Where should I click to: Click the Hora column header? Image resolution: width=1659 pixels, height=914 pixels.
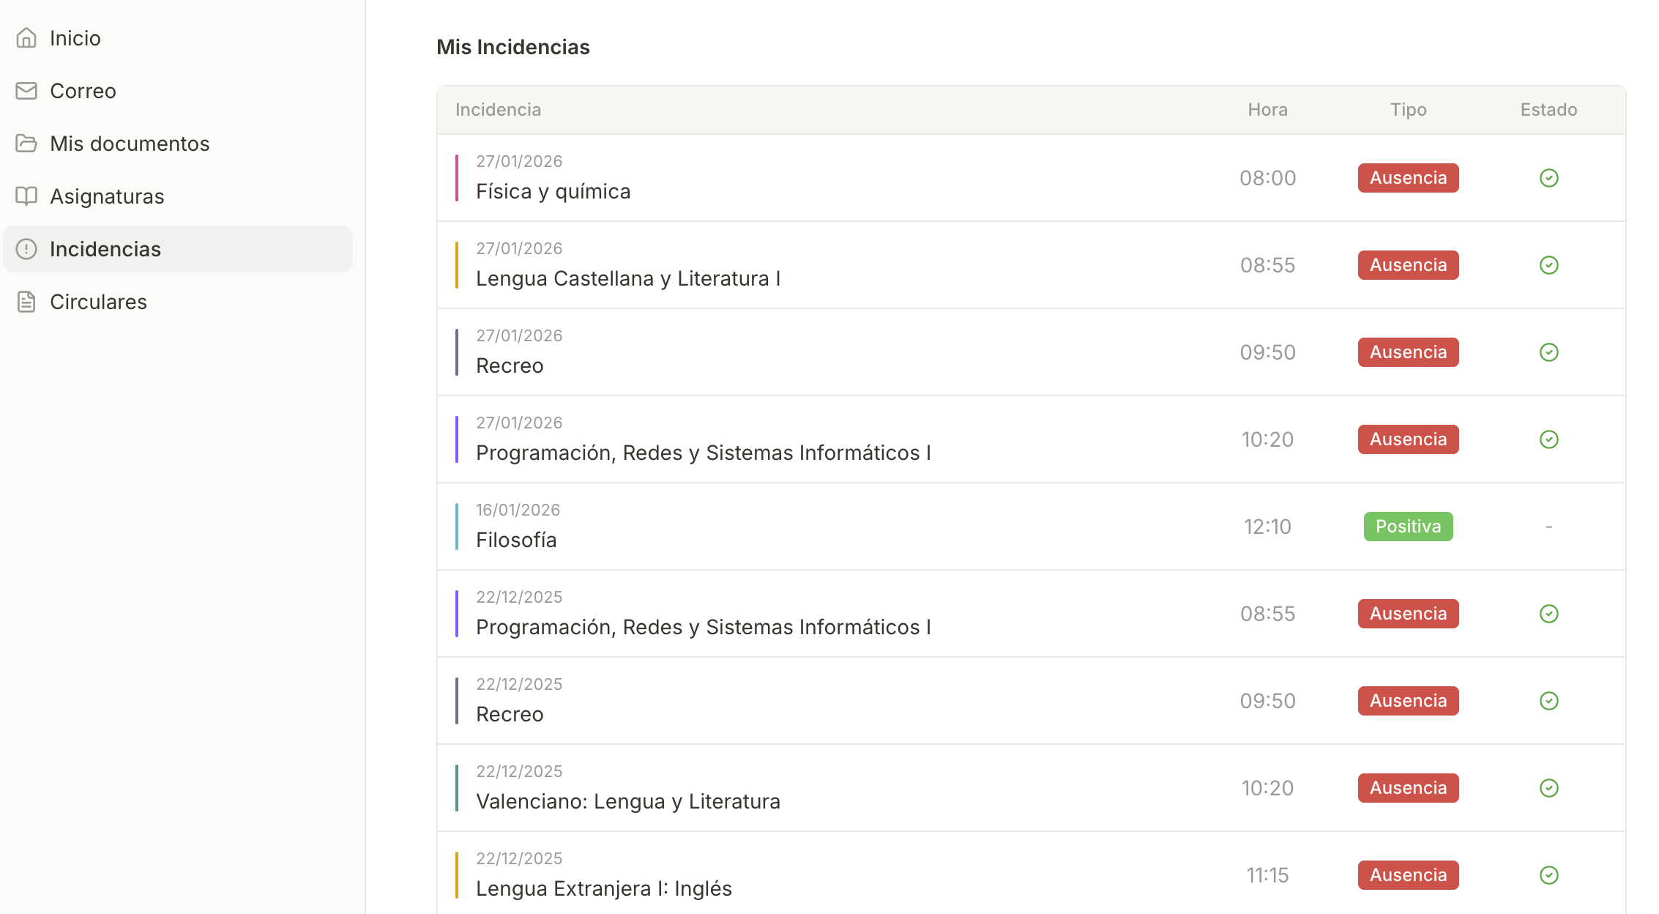click(x=1267, y=110)
